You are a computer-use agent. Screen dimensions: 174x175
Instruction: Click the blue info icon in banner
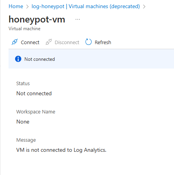(x=18, y=59)
